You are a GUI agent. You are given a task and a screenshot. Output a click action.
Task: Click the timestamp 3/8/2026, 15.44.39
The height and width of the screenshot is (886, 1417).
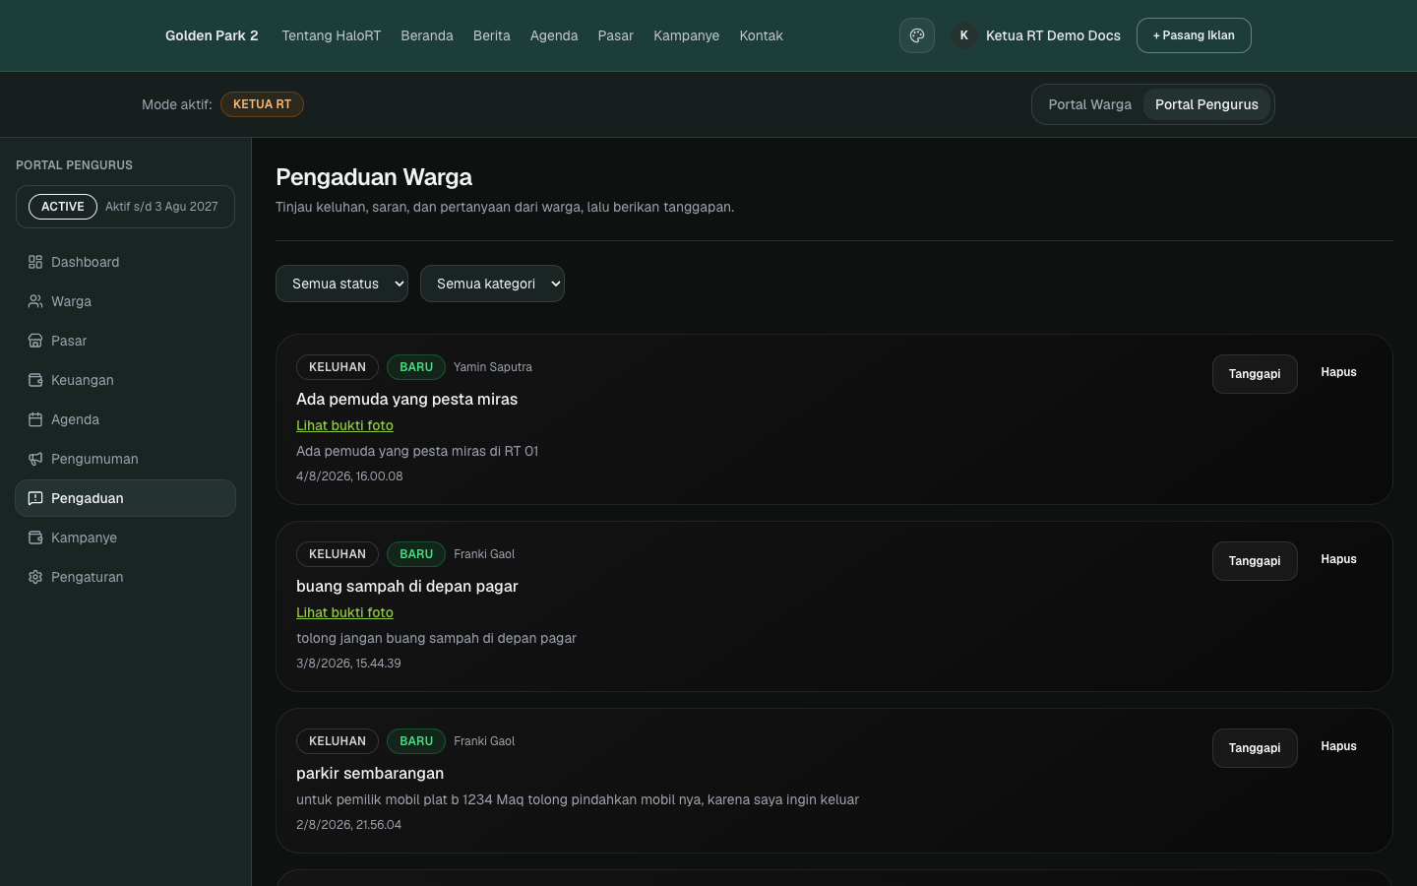click(348, 663)
